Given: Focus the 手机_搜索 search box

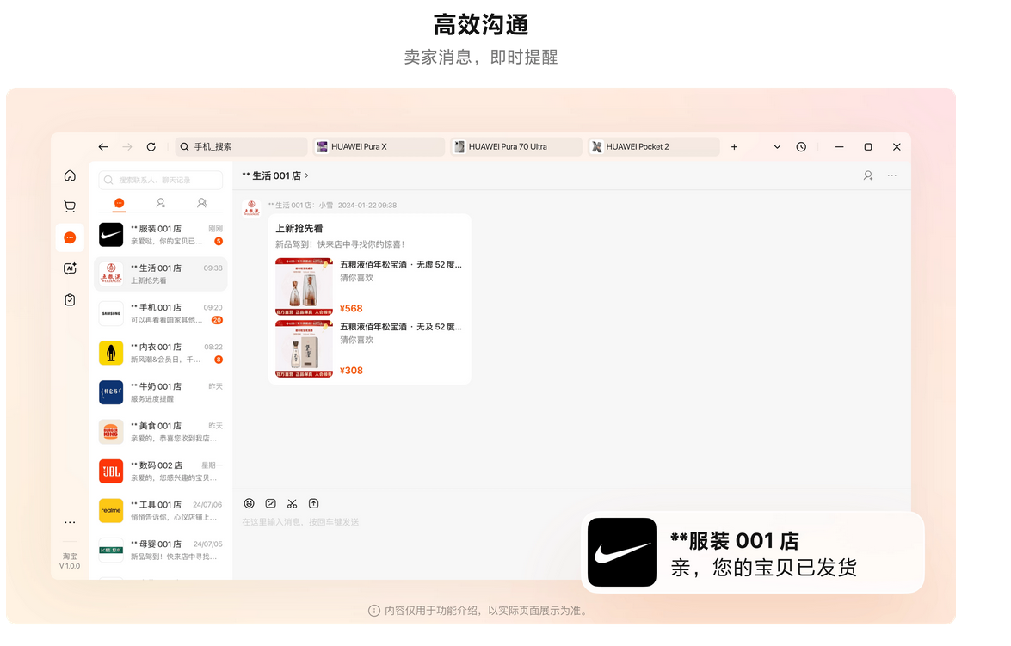Looking at the screenshot, I should [241, 147].
